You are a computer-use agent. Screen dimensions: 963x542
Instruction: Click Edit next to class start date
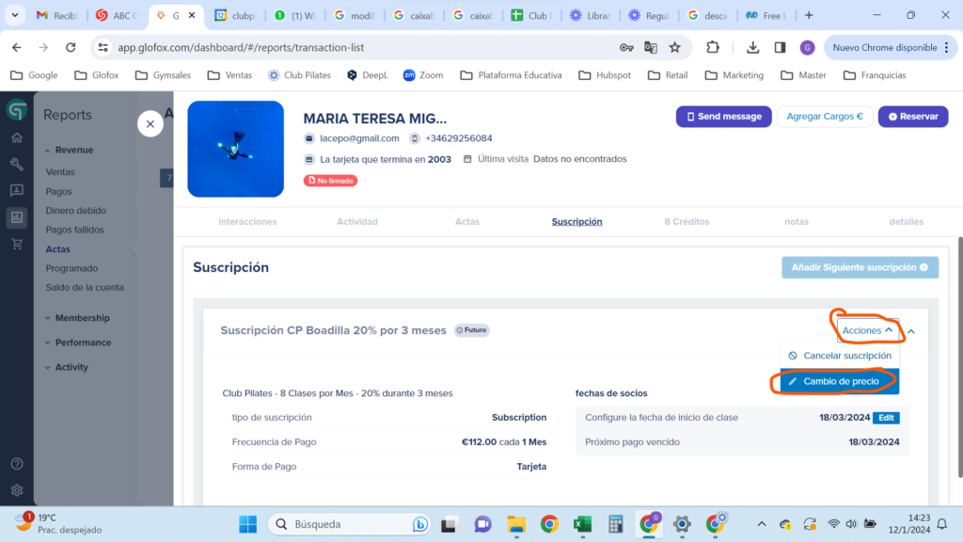tap(886, 417)
